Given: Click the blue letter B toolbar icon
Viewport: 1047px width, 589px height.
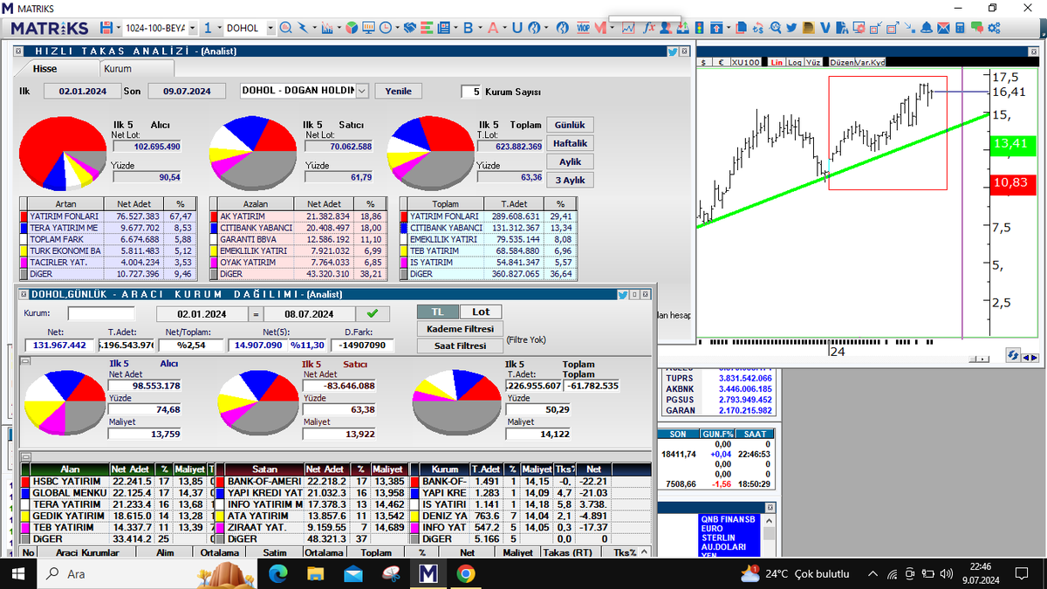Looking at the screenshot, I should [468, 28].
